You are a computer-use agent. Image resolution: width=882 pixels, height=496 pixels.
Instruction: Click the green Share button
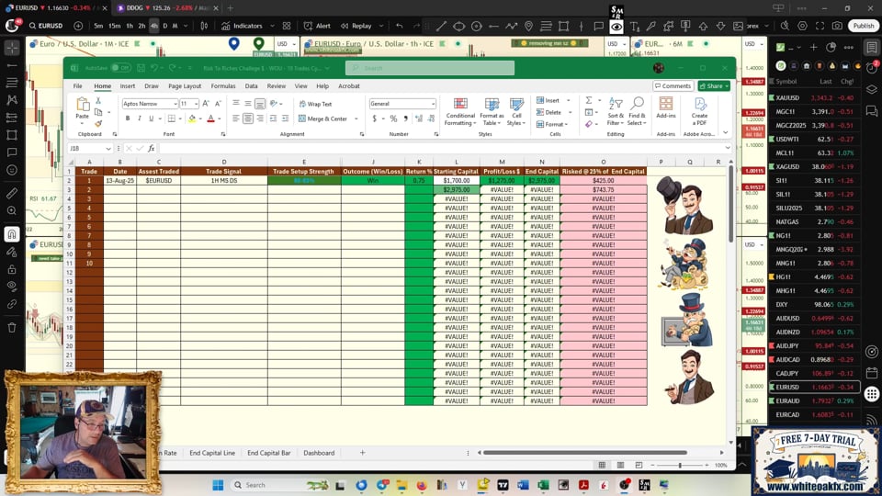[x=714, y=86]
